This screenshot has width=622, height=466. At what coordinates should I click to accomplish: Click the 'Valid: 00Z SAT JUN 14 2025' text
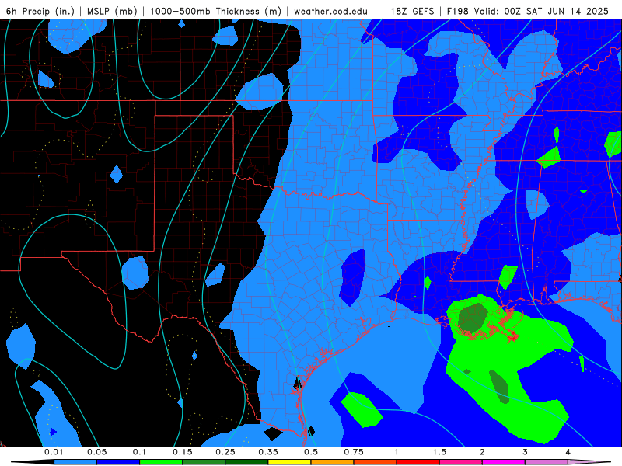pyautogui.click(x=541, y=11)
